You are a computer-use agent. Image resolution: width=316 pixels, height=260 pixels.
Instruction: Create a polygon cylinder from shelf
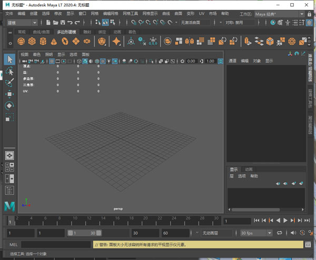[43, 41]
